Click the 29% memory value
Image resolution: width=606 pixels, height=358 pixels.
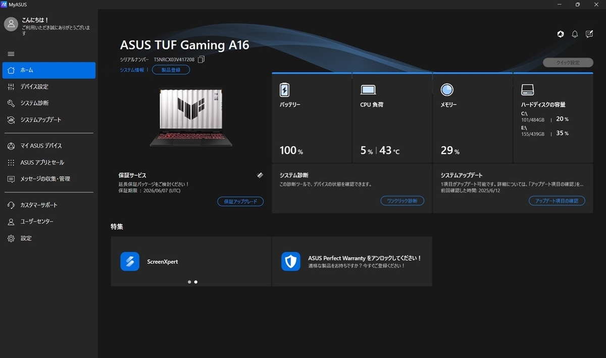coord(450,150)
